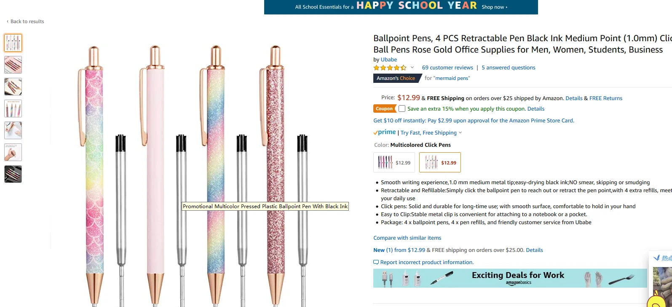The image size is (672, 307).
Task: Click the star rating icons
Action: pyautogui.click(x=390, y=68)
